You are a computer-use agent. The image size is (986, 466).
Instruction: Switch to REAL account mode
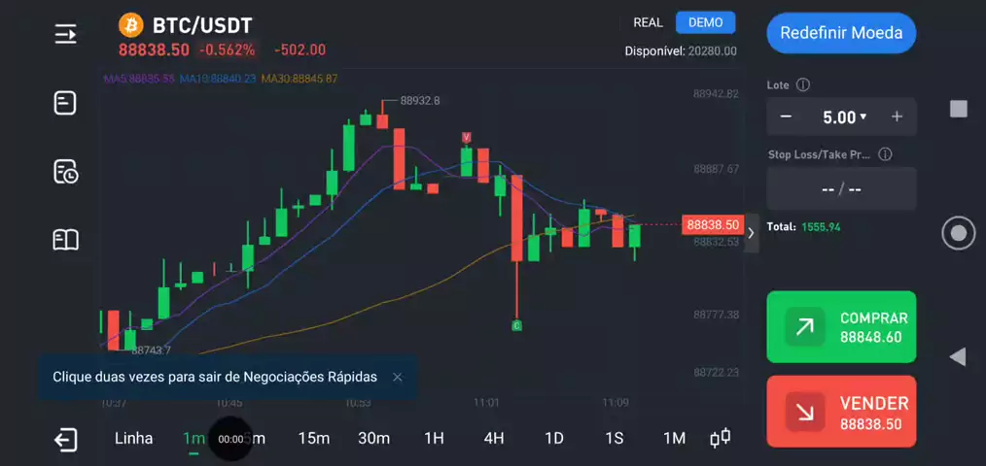point(648,22)
